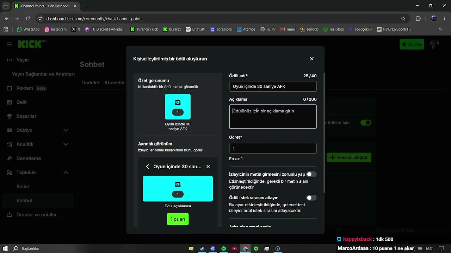Open Yayın Bağlantısı ve Anahtarı link
This screenshot has height=253, width=451.
coord(43,74)
